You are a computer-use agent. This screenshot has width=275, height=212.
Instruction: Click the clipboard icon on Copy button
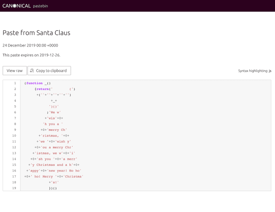pyautogui.click(x=32, y=71)
